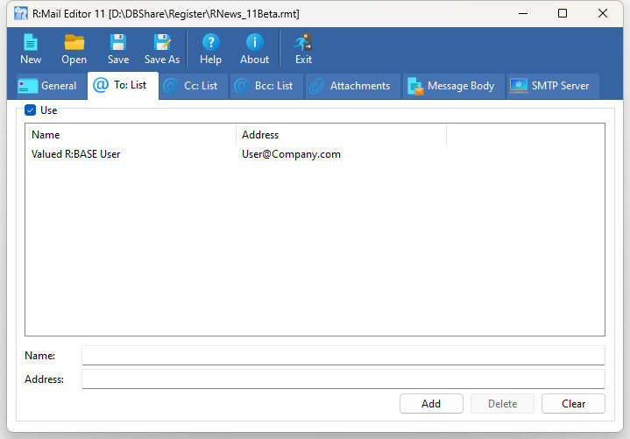Click the Delete button
Viewport: 630px width, 439px height.
(x=502, y=404)
